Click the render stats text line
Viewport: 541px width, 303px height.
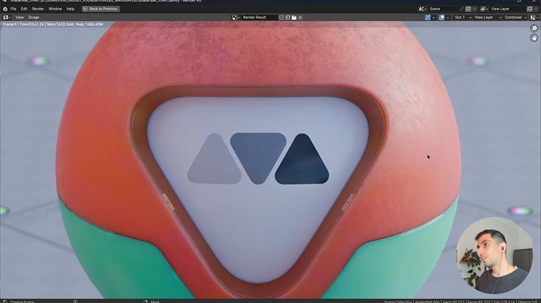(53, 25)
